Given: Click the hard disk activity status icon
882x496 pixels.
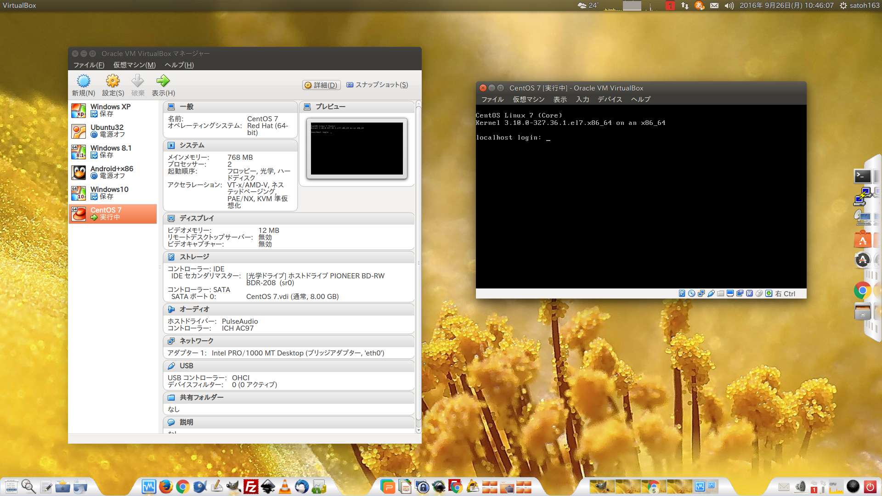Looking at the screenshot, I should click(x=682, y=293).
